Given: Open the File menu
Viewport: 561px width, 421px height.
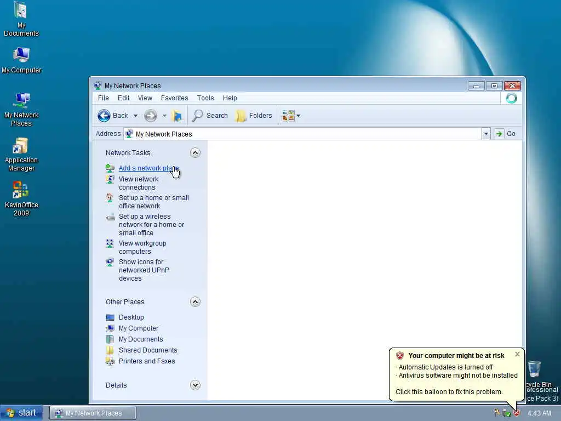Looking at the screenshot, I should pyautogui.click(x=104, y=98).
